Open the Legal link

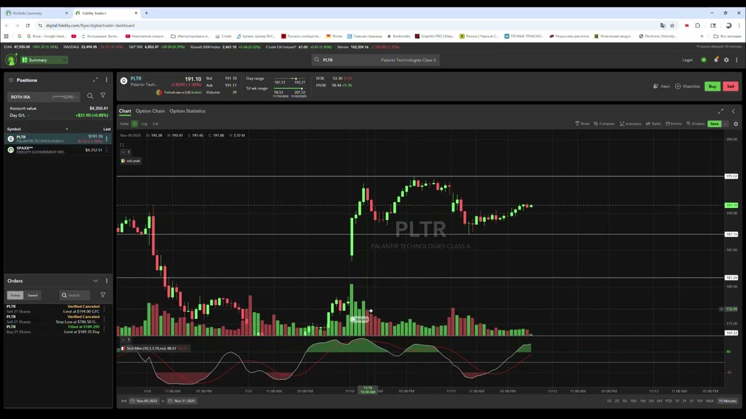688,60
